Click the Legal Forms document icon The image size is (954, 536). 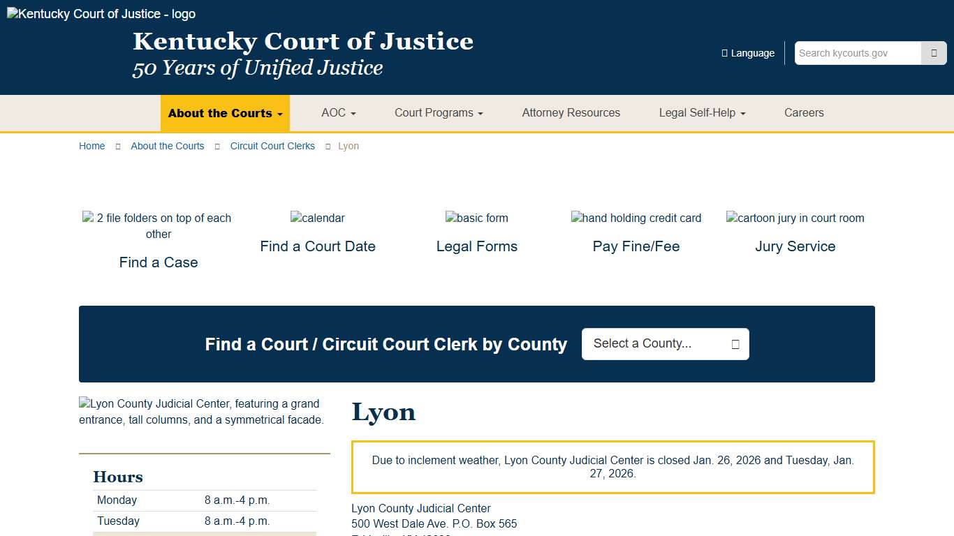pyautogui.click(x=477, y=218)
